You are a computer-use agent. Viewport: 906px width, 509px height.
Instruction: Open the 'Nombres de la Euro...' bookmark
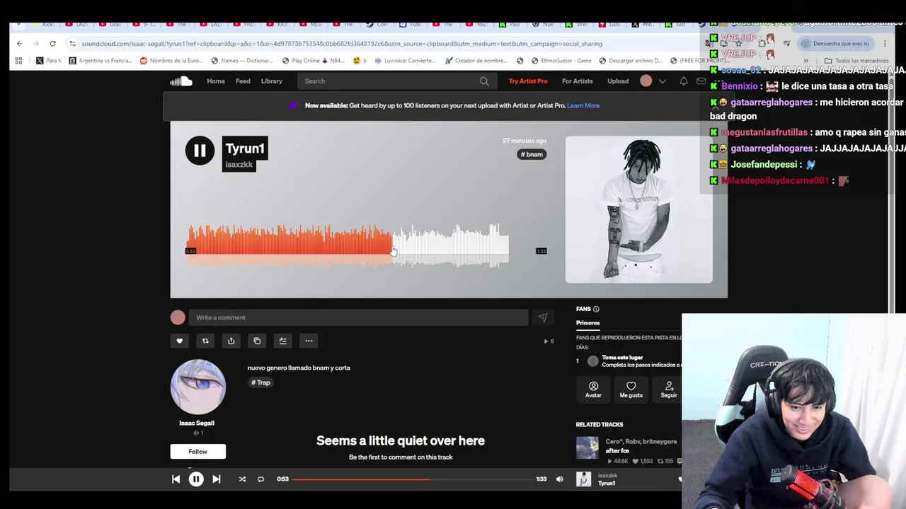(x=171, y=61)
